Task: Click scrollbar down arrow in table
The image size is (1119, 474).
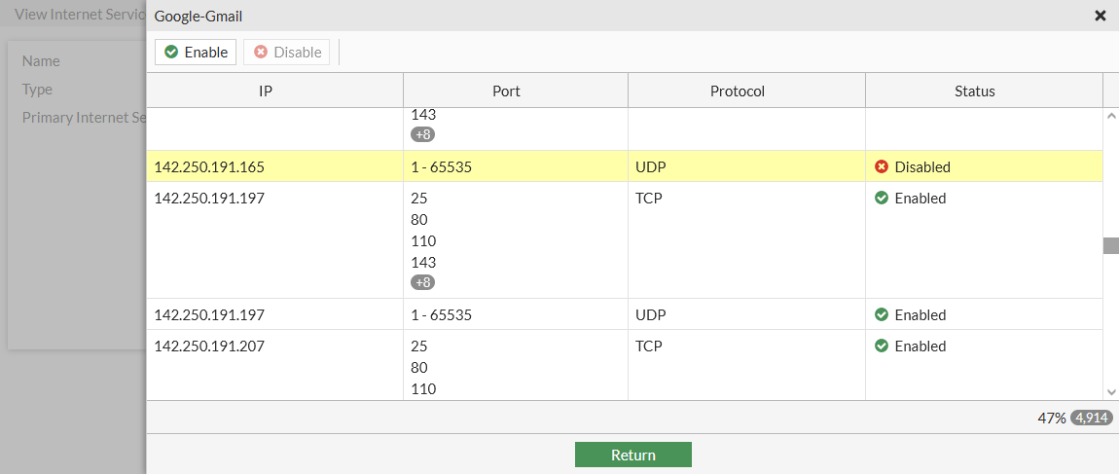Action: click(1111, 390)
